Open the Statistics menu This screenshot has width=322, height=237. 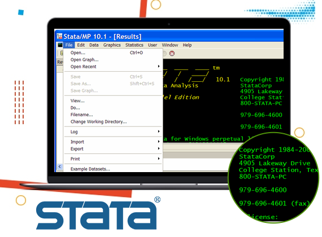(x=134, y=45)
